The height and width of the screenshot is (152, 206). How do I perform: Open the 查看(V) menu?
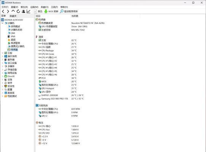(14, 7)
